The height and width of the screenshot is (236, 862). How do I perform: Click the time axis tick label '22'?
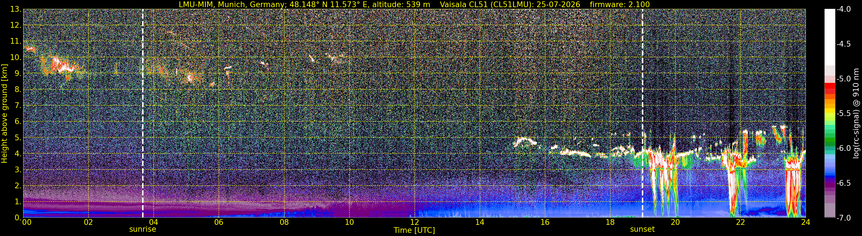tap(740, 222)
